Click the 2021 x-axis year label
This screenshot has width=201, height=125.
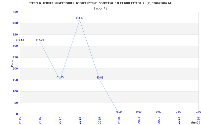click(x=139, y=120)
